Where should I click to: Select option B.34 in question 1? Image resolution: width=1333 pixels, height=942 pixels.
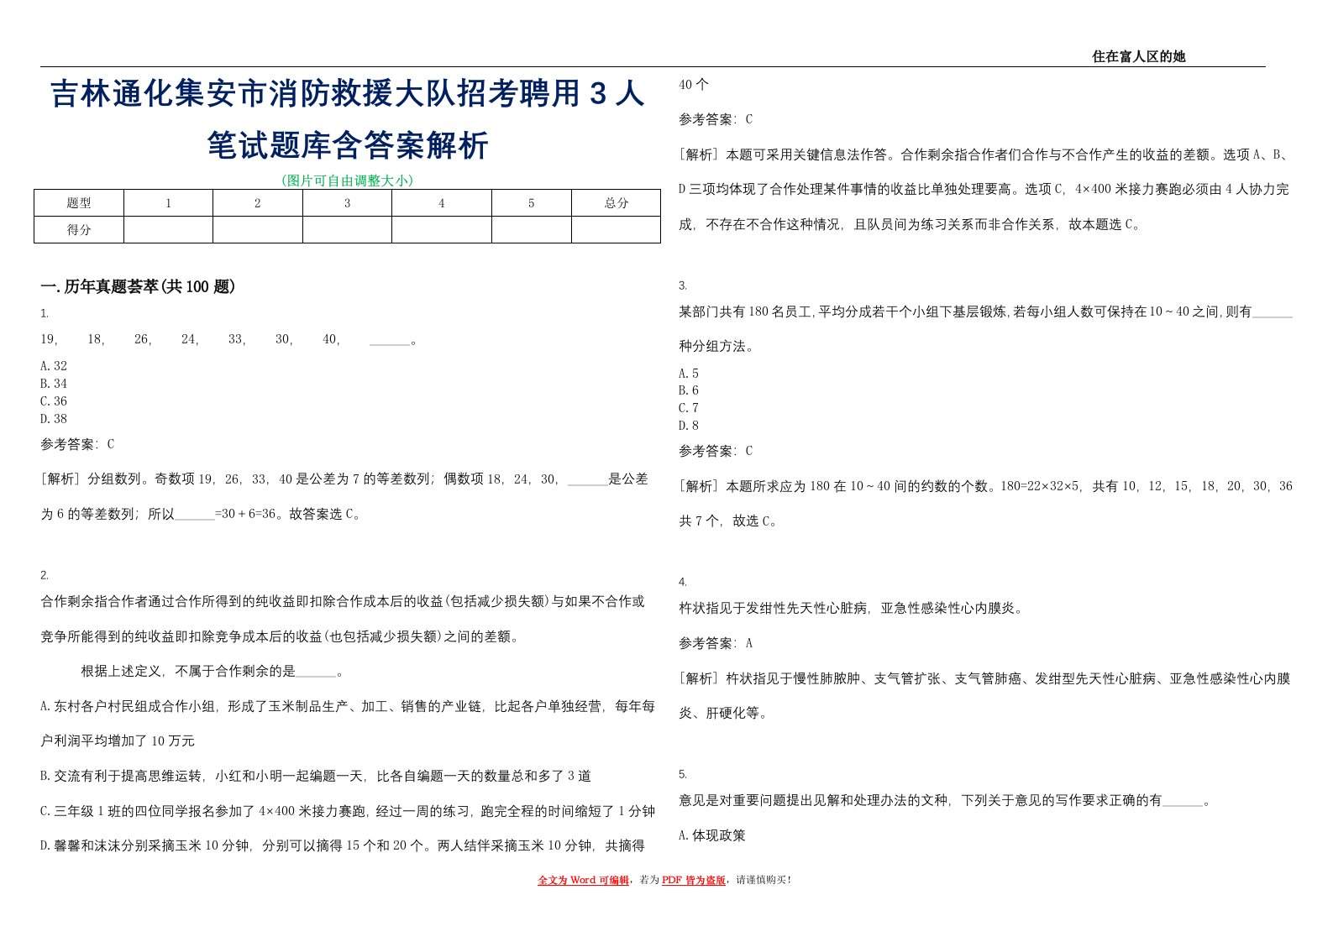click(x=54, y=384)
